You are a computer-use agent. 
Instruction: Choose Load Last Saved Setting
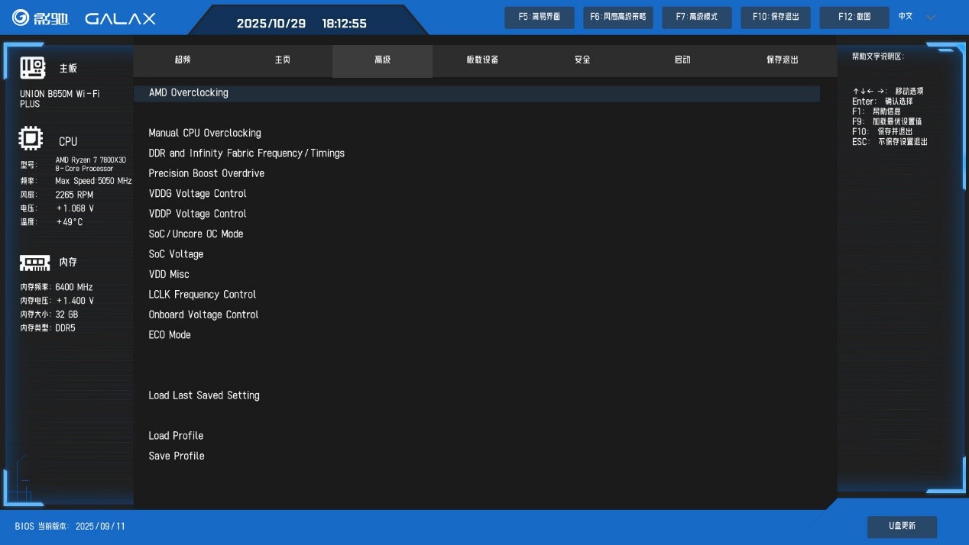pos(204,395)
